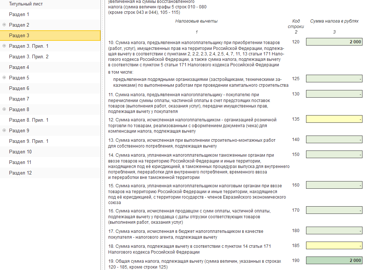Go to Раздел 3. Прил. 2
Image resolution: width=384 pixels, height=270 pixels.
29,56
